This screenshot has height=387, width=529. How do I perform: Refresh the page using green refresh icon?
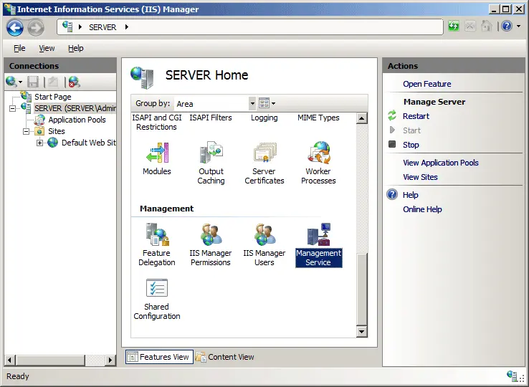(x=454, y=26)
